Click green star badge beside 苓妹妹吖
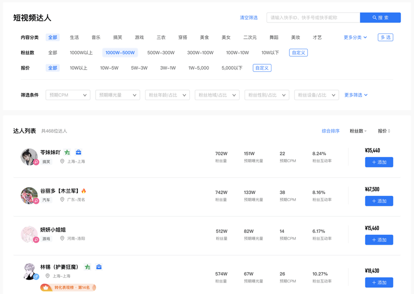The height and width of the screenshot is (294, 414). (x=67, y=152)
